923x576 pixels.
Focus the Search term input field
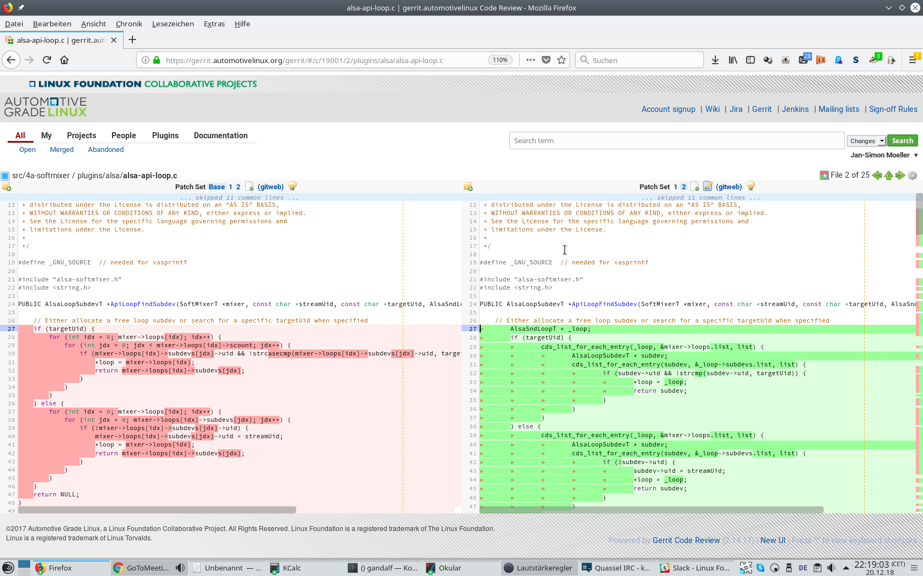pos(676,140)
